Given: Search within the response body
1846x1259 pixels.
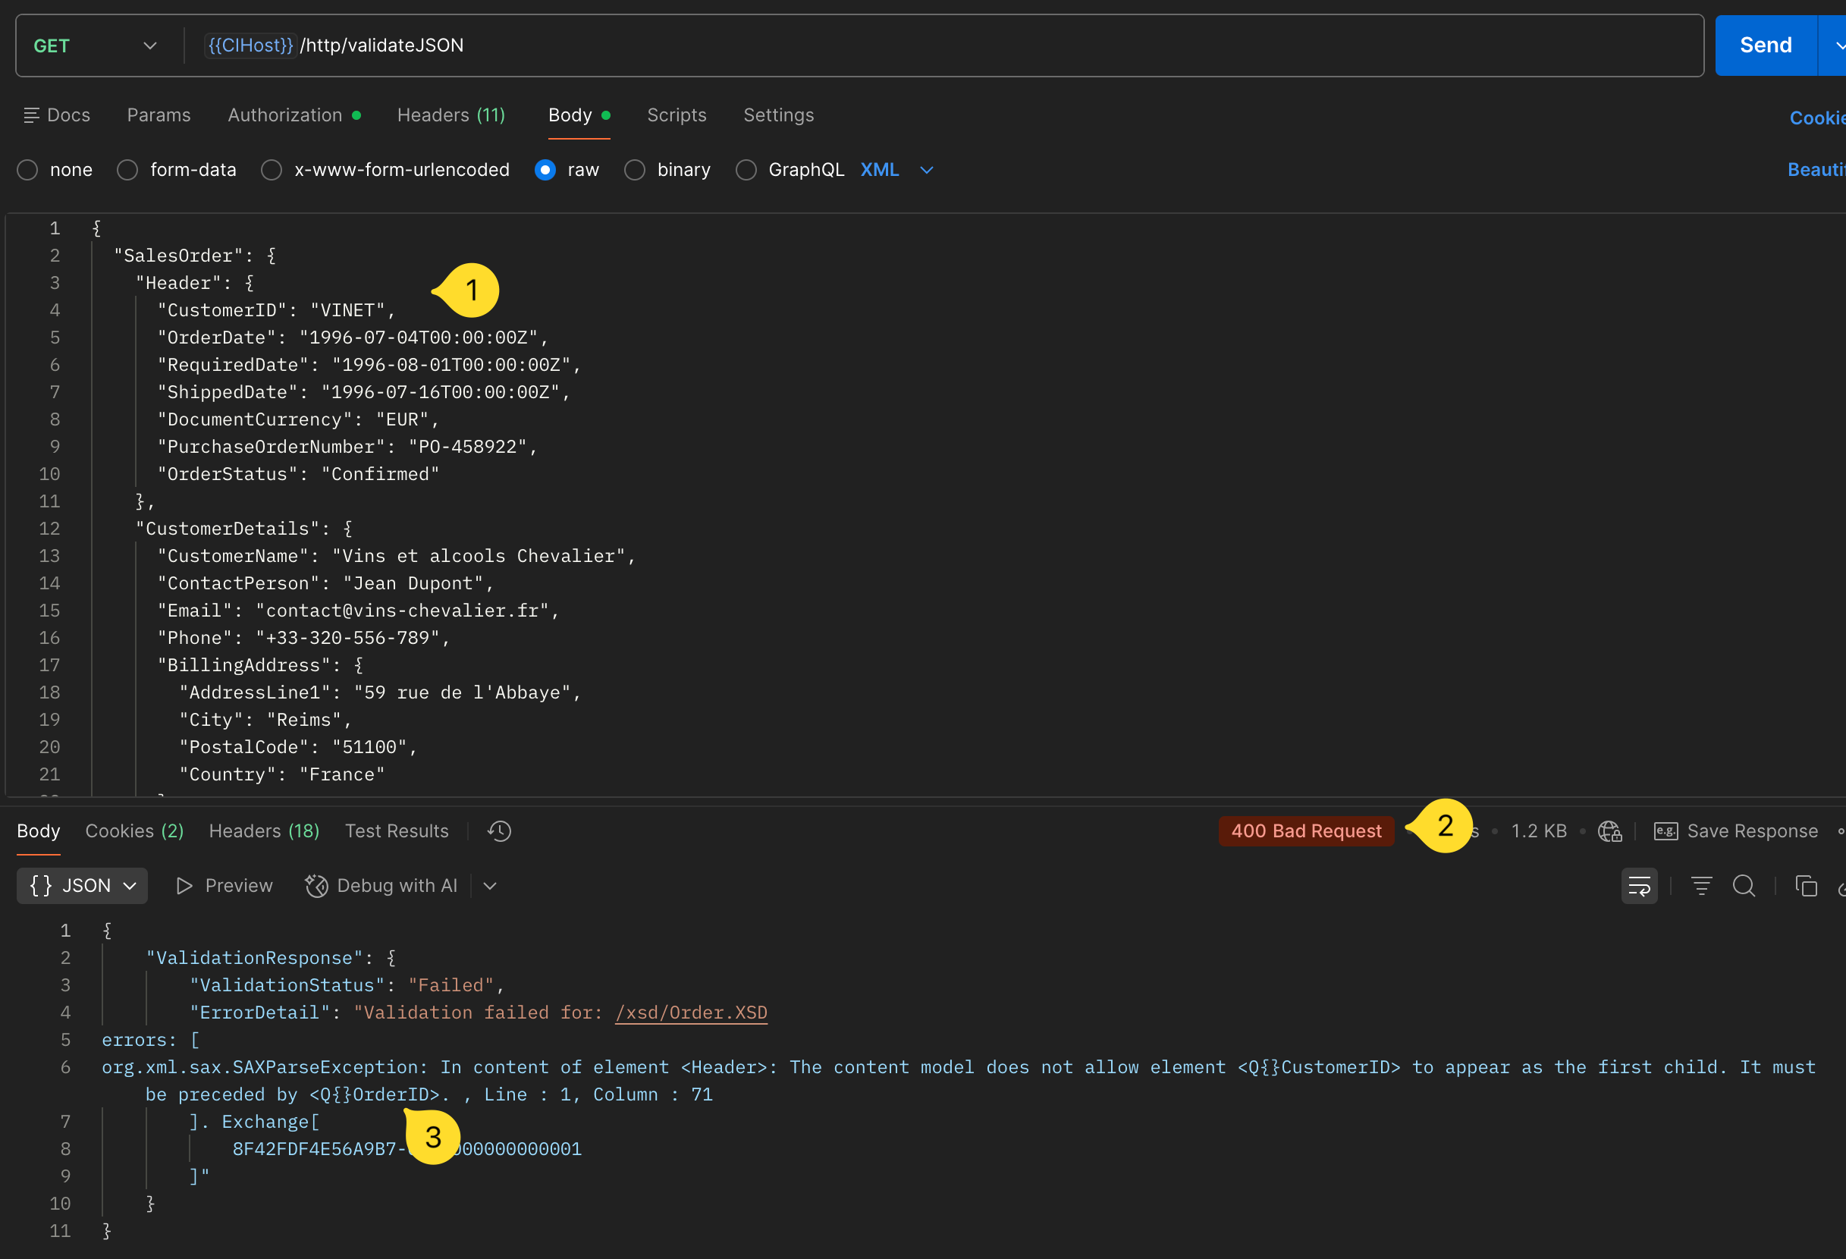Looking at the screenshot, I should (x=1744, y=885).
